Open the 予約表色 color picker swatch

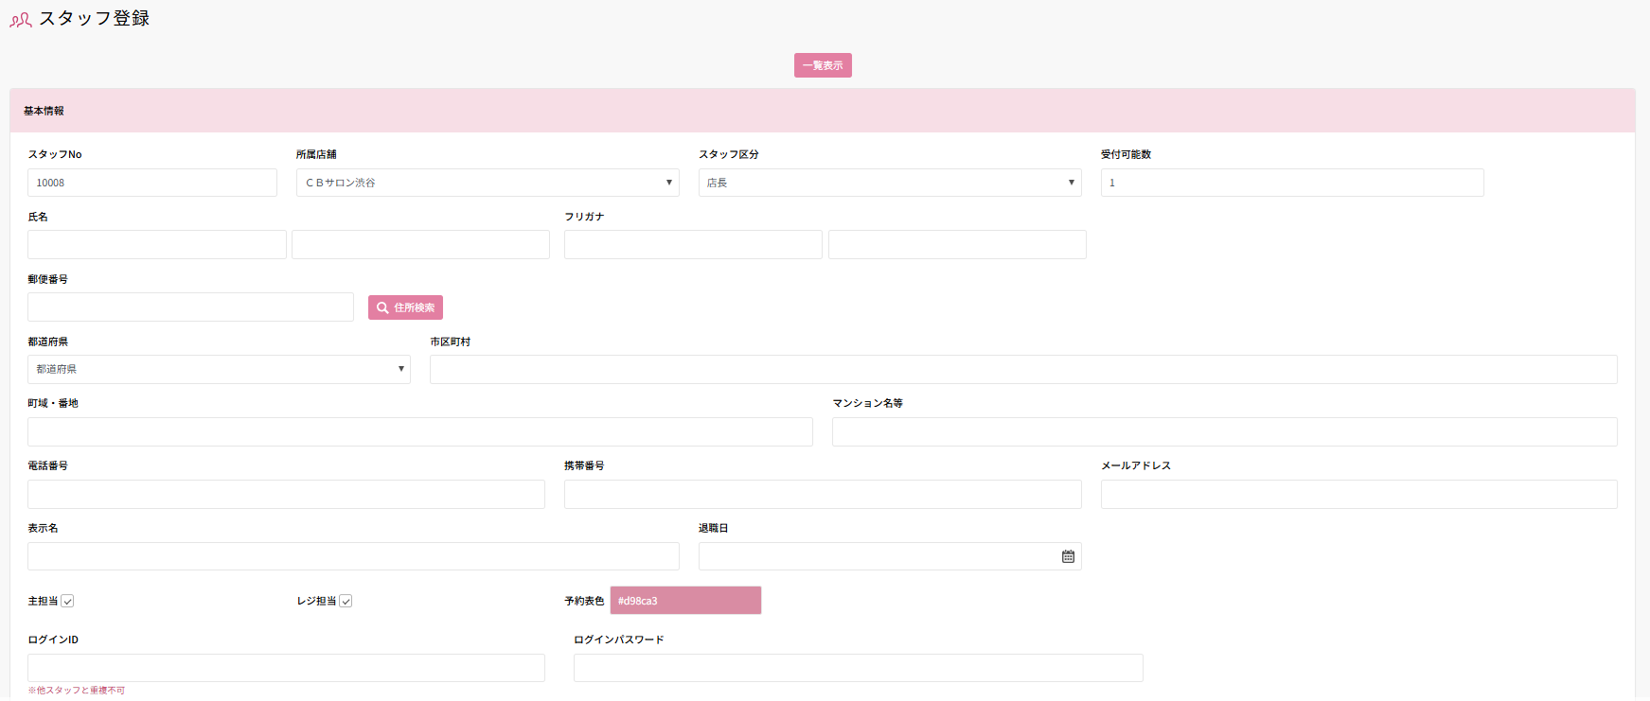685,601
